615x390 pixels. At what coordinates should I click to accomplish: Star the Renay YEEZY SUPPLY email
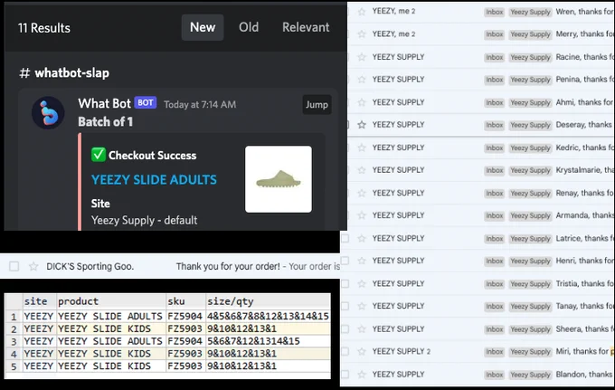pyautogui.click(x=362, y=193)
